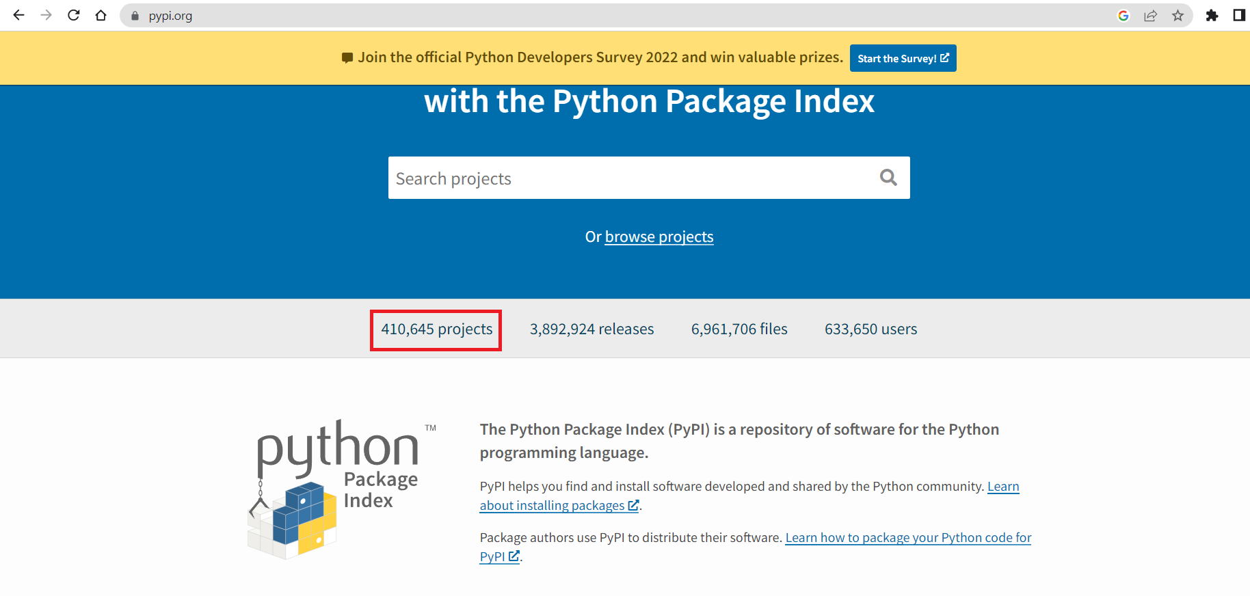The height and width of the screenshot is (596, 1250).
Task: Select the 410,645 projects statistic
Action: [x=436, y=329]
